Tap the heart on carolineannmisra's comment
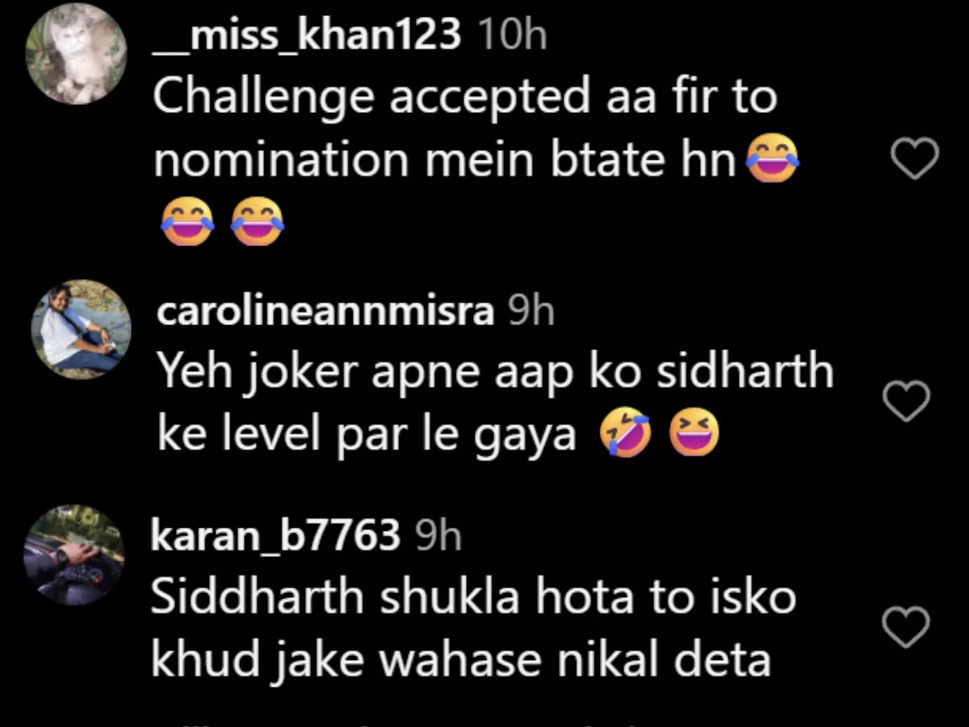The width and height of the screenshot is (969, 727). tap(908, 400)
